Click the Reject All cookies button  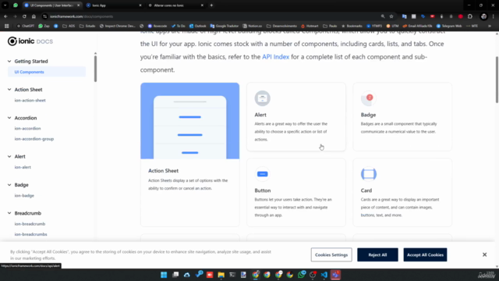(377, 255)
